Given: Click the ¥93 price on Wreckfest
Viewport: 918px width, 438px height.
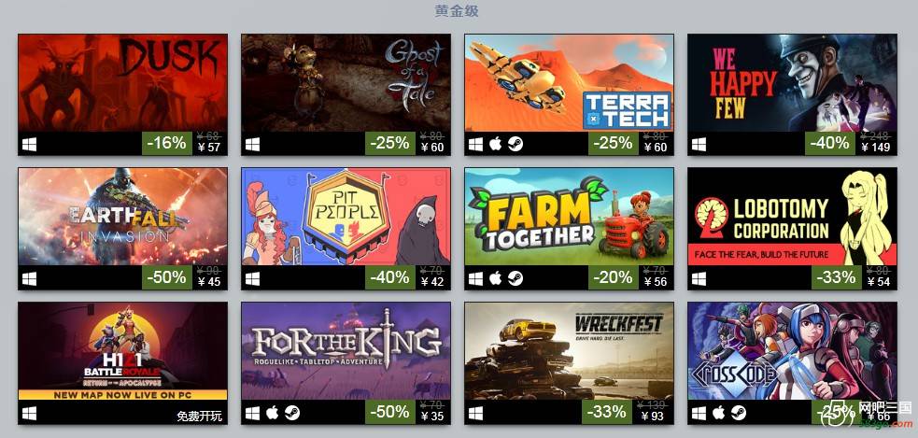Looking at the screenshot, I should click(x=652, y=417).
